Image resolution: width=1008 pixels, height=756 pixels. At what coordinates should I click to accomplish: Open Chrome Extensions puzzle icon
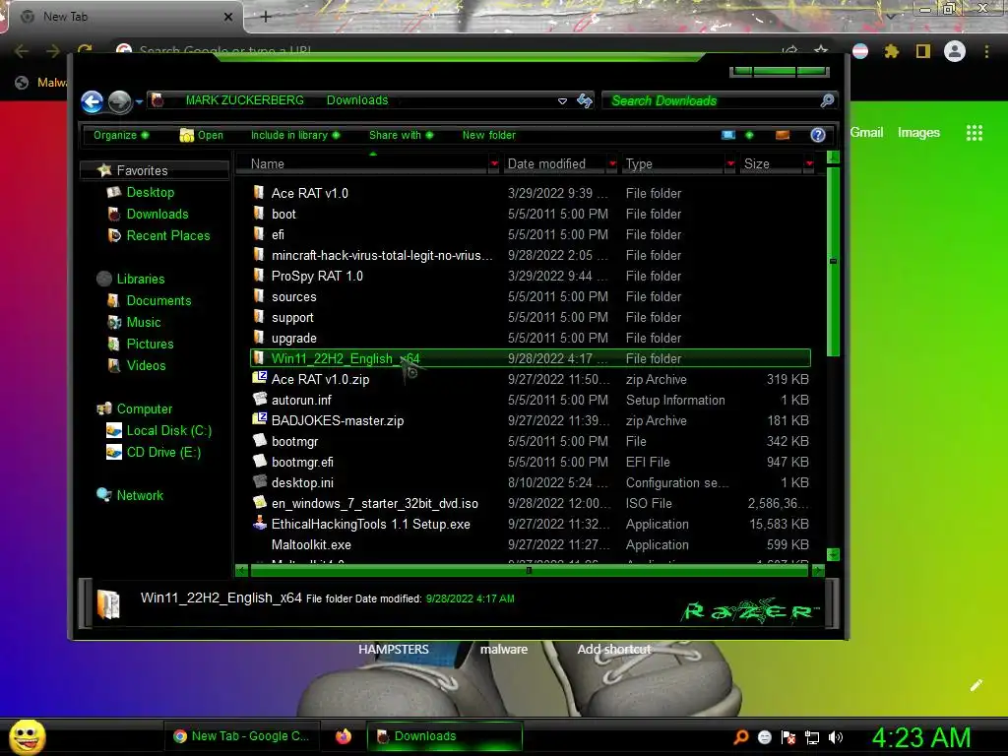click(x=892, y=51)
